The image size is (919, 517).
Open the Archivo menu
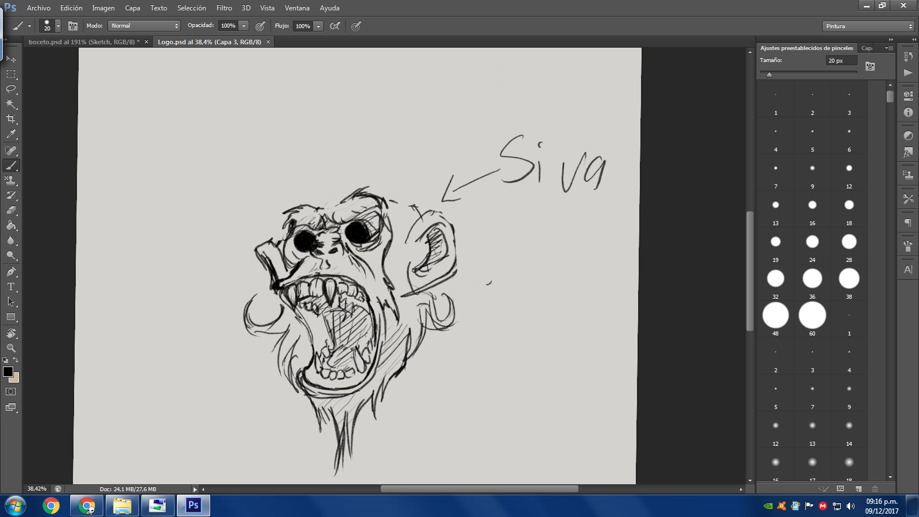coord(38,8)
